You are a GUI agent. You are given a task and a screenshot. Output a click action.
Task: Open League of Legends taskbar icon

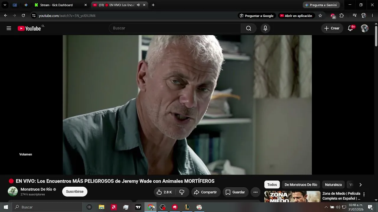click(187, 207)
